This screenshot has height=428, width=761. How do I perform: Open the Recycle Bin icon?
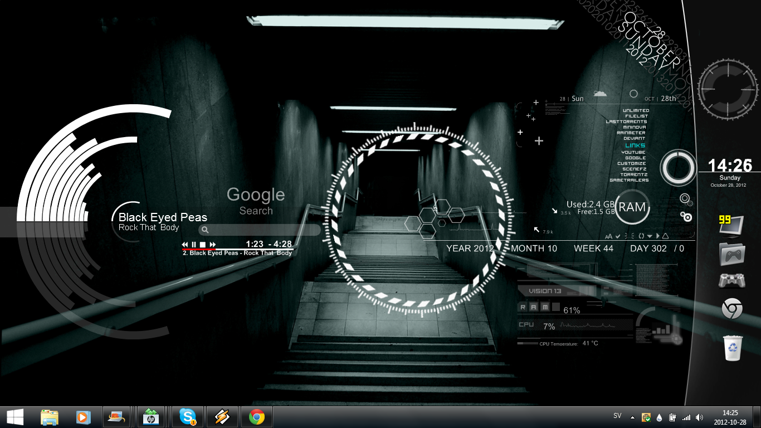coord(731,348)
